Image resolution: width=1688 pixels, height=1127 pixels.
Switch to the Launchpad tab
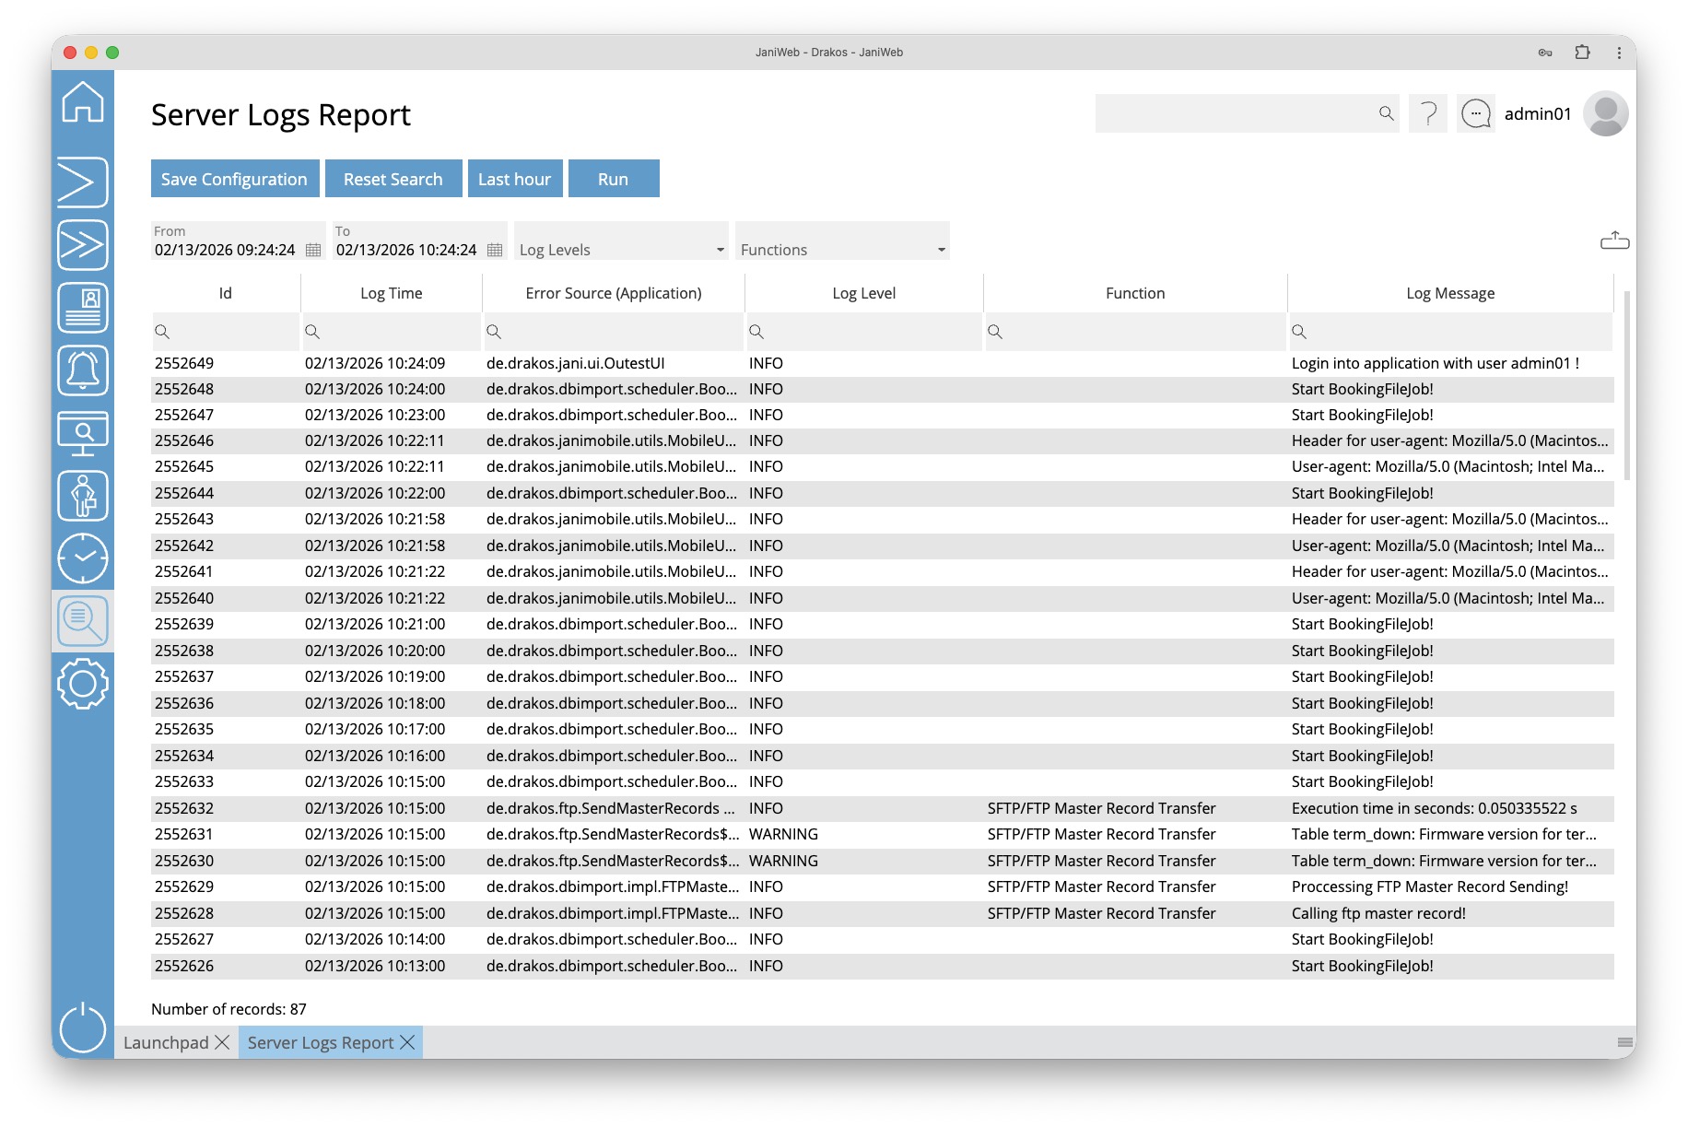click(x=167, y=1042)
